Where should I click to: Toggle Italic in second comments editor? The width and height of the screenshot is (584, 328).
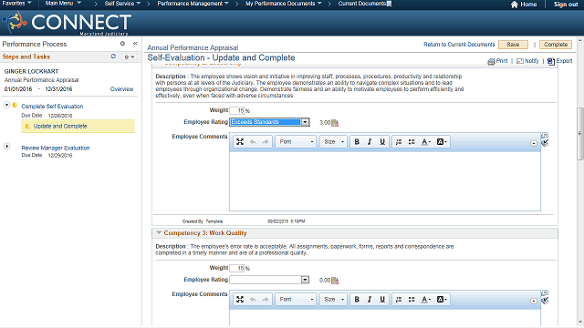click(x=370, y=300)
